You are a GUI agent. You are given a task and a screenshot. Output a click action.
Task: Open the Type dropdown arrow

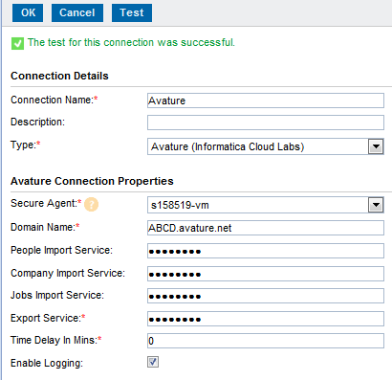click(376, 146)
